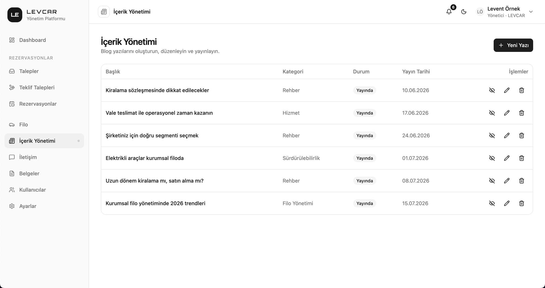Unpublish Şirketiniz için doğru segmenti seçmek

pos(492,135)
